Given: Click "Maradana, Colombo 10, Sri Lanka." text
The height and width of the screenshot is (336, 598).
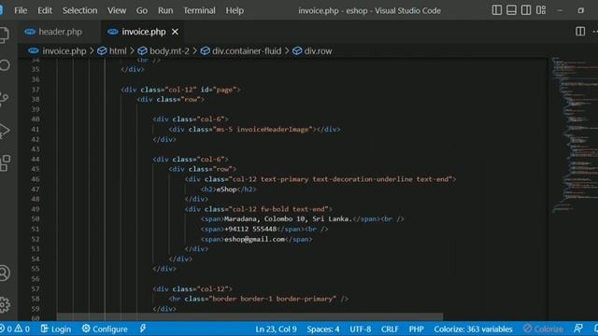Looking at the screenshot, I should pyautogui.click(x=288, y=219).
